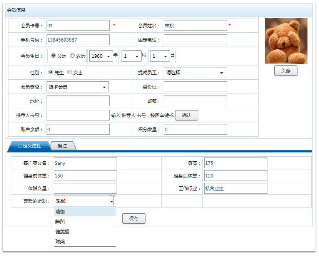This screenshot has width=319, height=256.
Task: Open the birth year dropdown showing 1980
Action: pyautogui.click(x=101, y=56)
